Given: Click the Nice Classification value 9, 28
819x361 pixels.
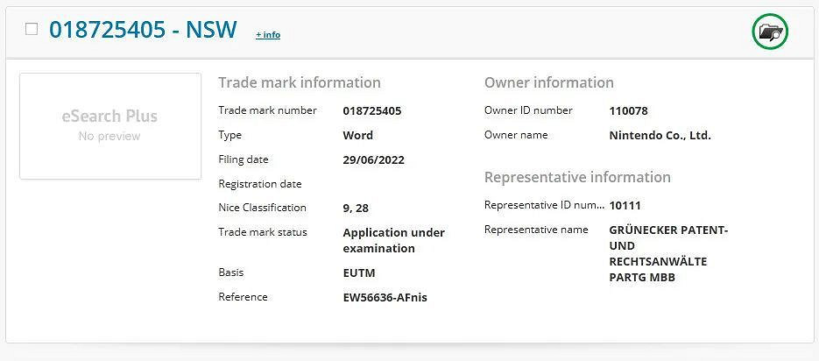Looking at the screenshot, I should point(356,209).
